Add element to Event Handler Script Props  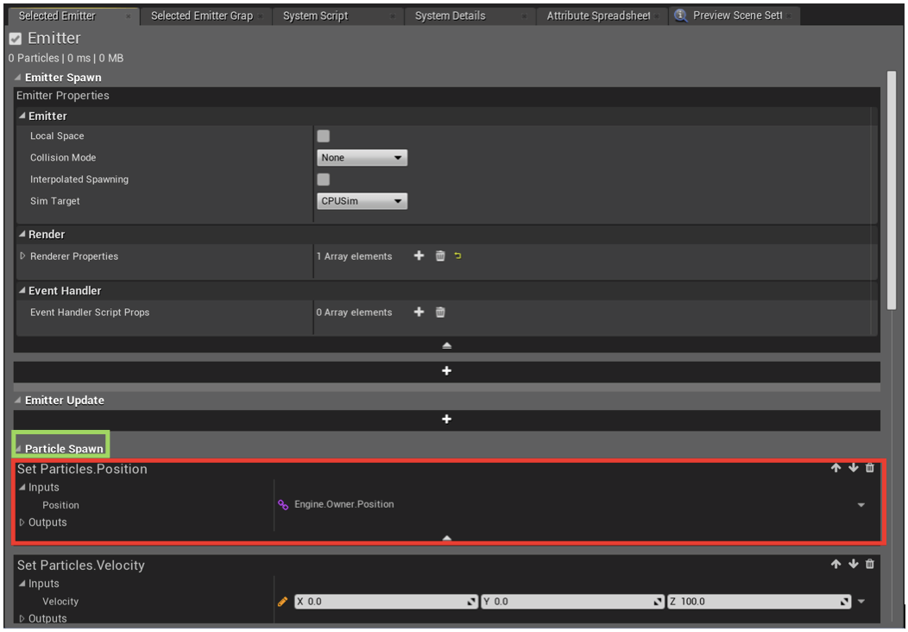pos(419,313)
